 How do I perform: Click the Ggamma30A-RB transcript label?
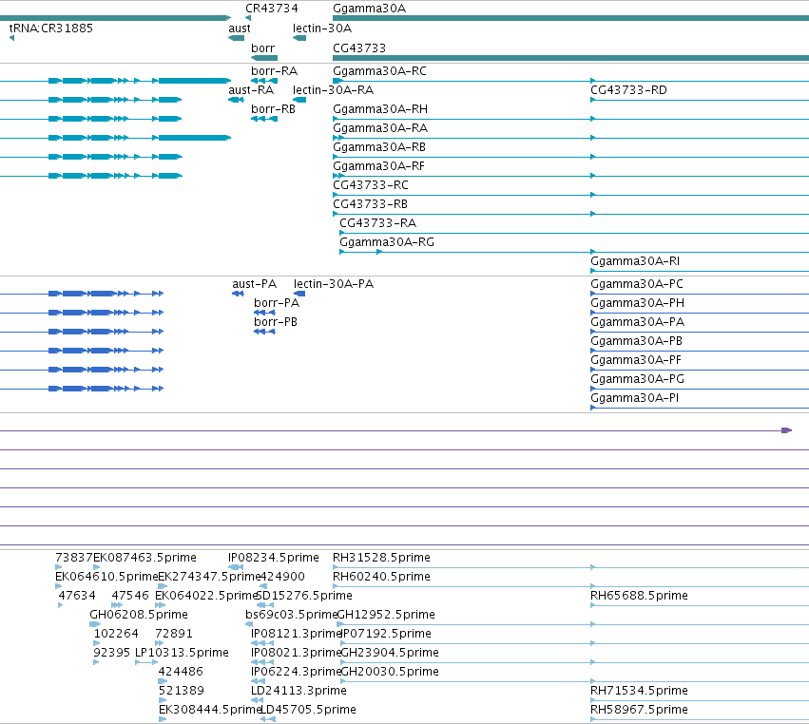(x=378, y=147)
